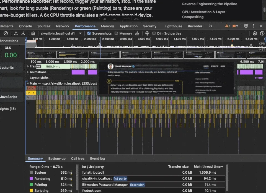This screenshot has width=266, height=193.
Task: Open DevTools settings gear
Action: point(246,26)
